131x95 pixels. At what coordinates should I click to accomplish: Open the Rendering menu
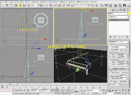click(64, 2)
